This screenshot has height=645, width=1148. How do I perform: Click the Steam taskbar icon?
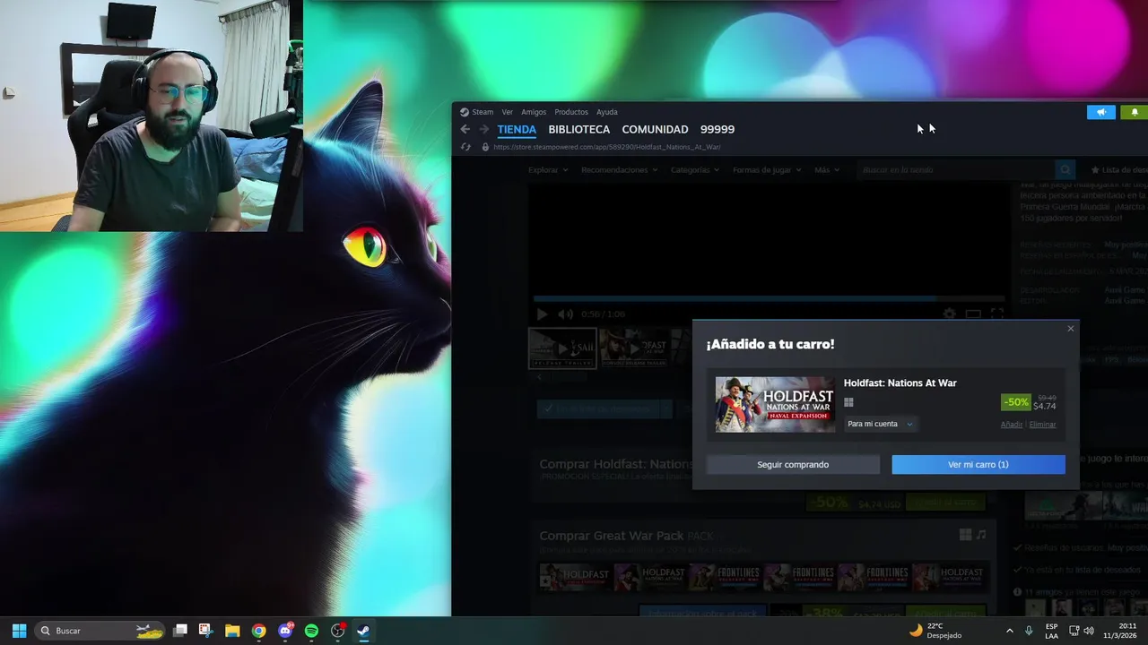(x=364, y=631)
